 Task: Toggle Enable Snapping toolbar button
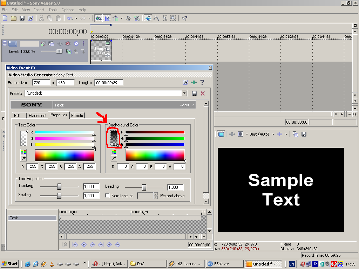click(99, 18)
